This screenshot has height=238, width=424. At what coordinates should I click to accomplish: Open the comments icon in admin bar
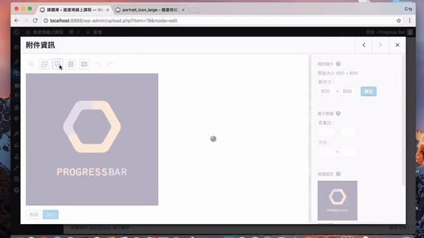(x=74, y=32)
